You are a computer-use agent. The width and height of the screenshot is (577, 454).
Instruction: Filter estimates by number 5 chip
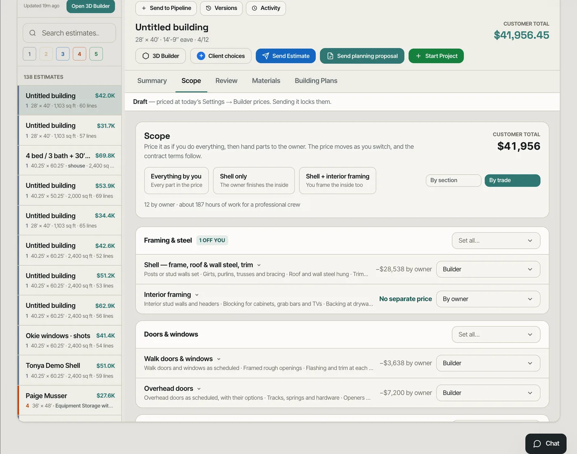point(96,54)
